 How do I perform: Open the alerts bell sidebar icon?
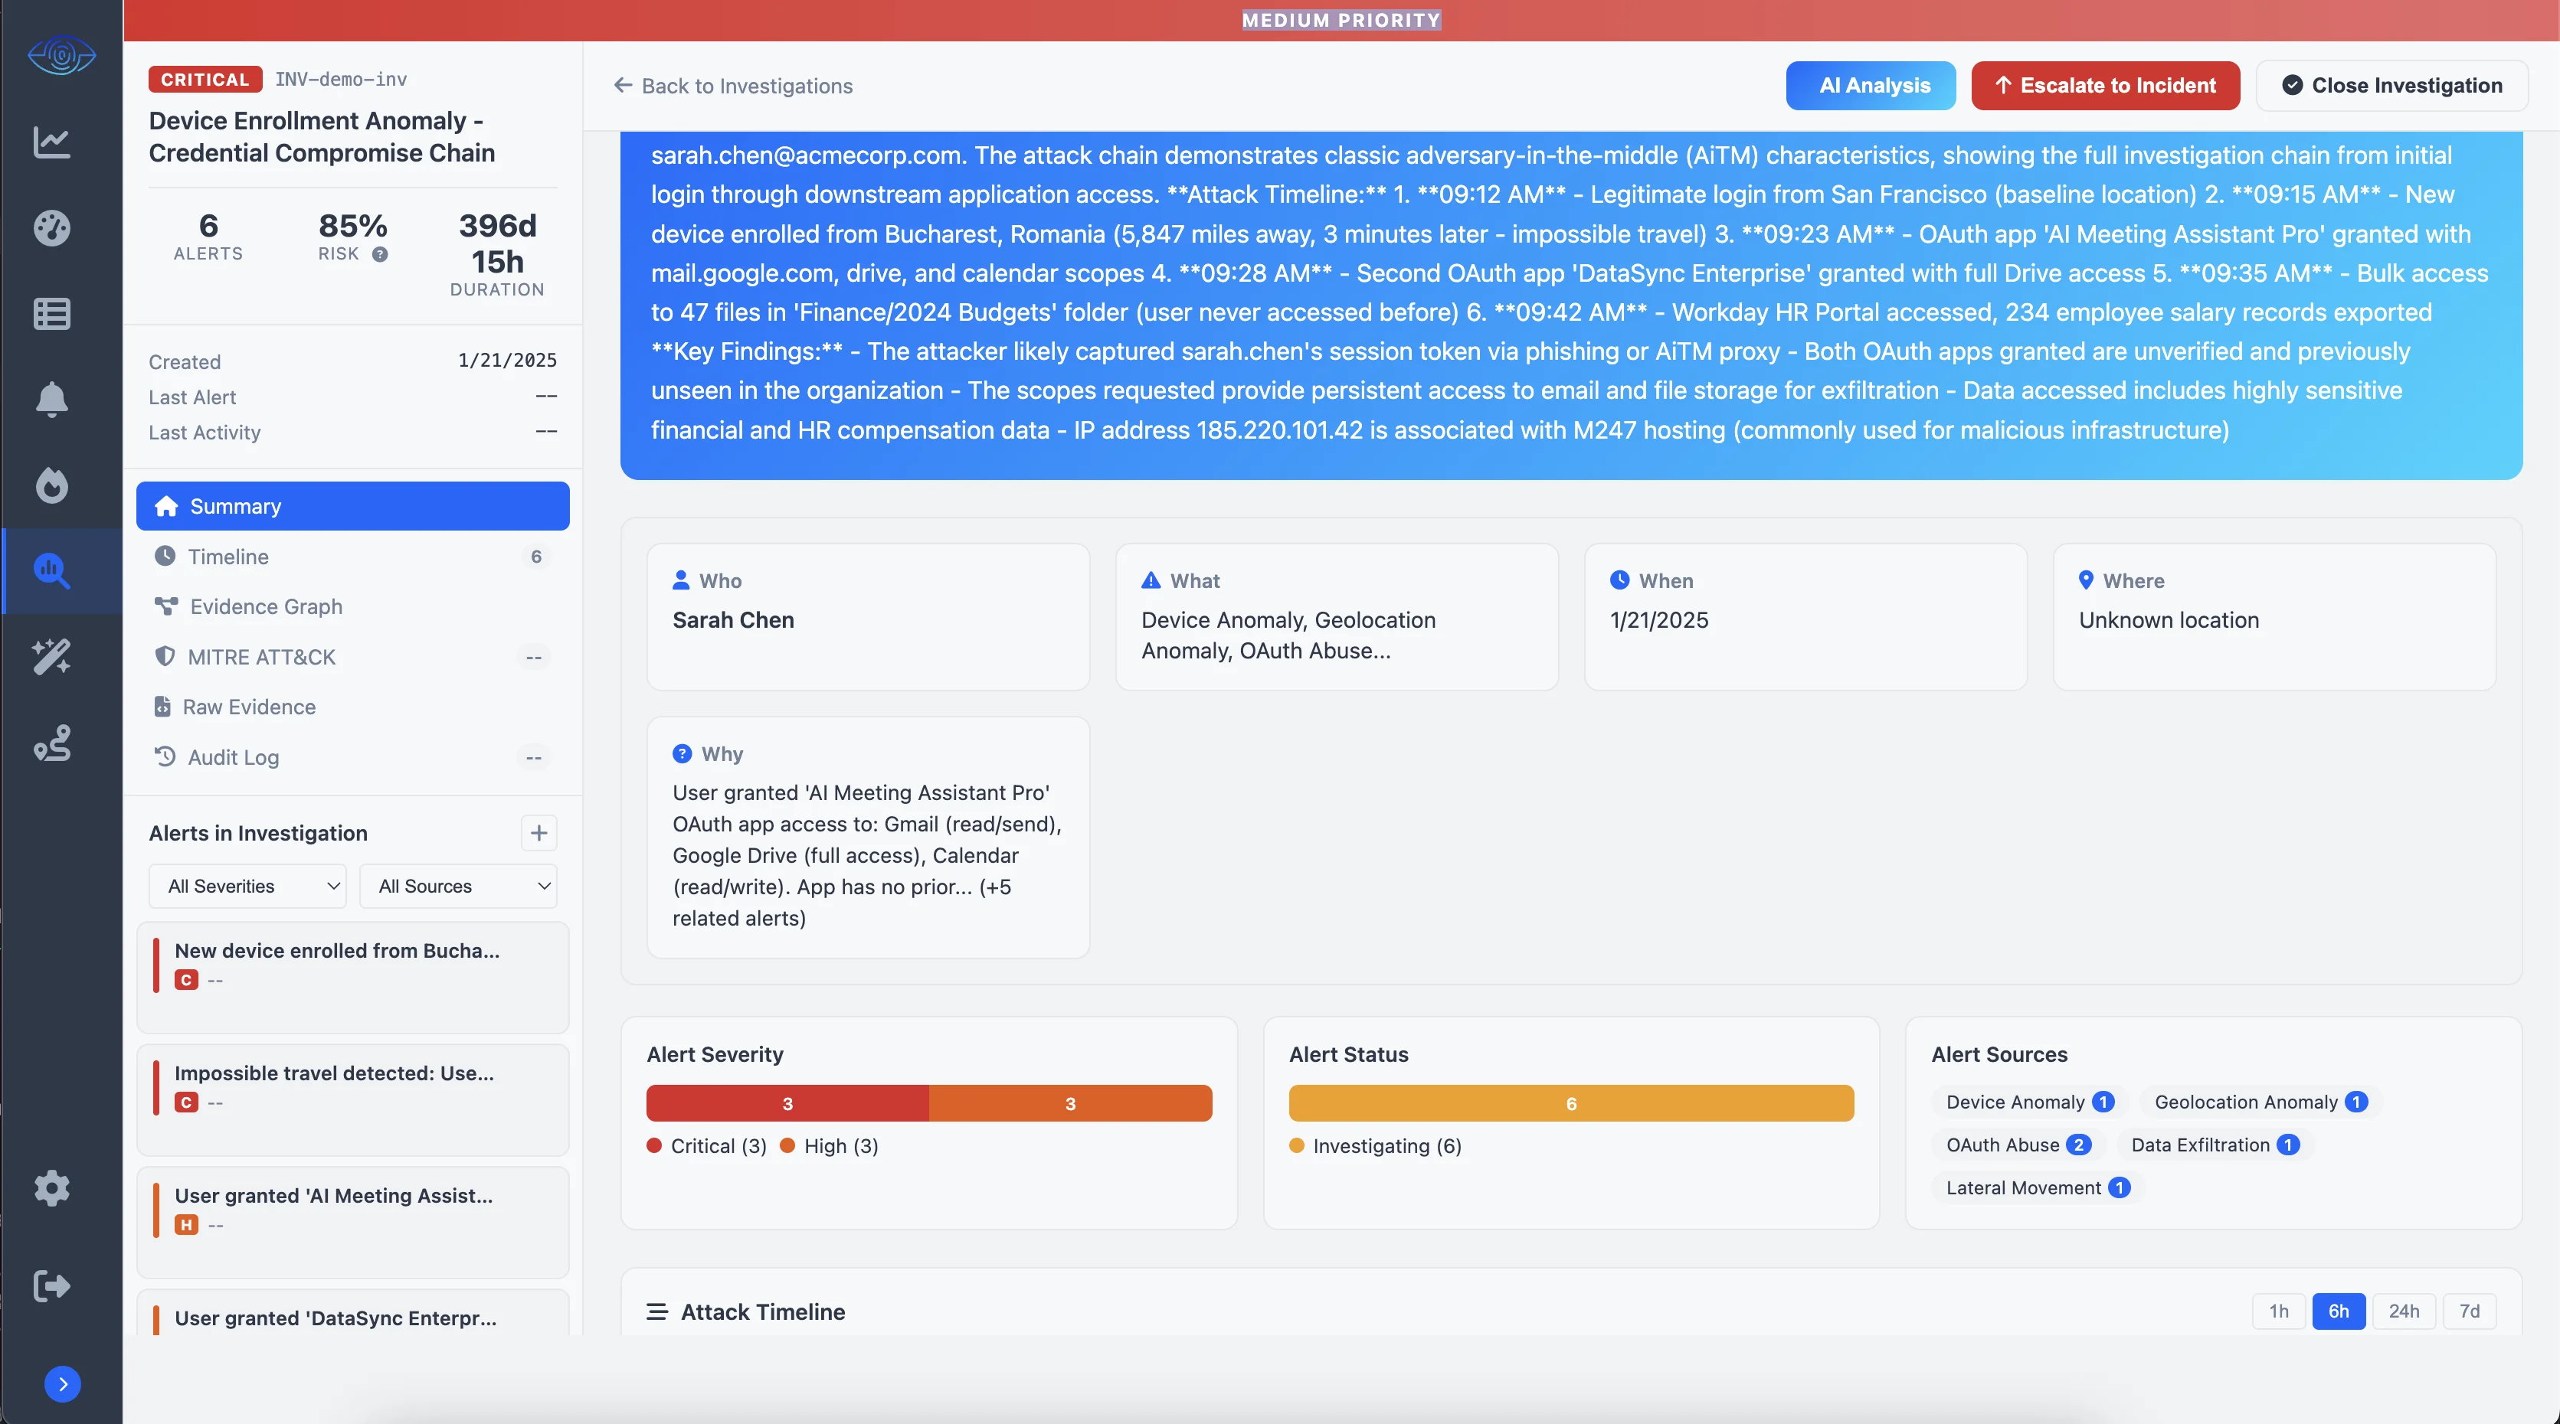pos(51,399)
